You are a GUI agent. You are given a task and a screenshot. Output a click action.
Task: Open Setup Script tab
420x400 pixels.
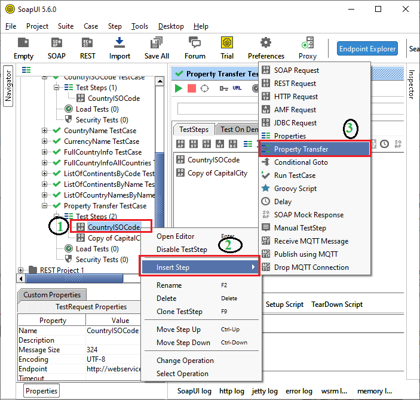284,304
